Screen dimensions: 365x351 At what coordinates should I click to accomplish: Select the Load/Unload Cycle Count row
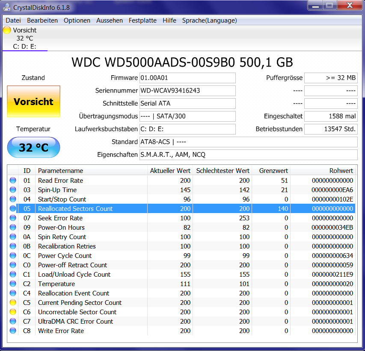[181, 274]
